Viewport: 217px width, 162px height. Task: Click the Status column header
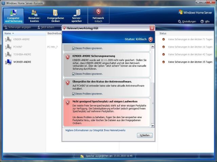click(x=186, y=33)
